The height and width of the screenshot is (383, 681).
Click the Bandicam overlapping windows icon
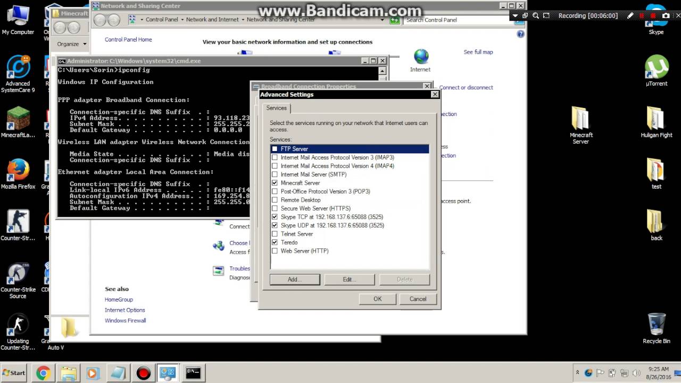525,16
